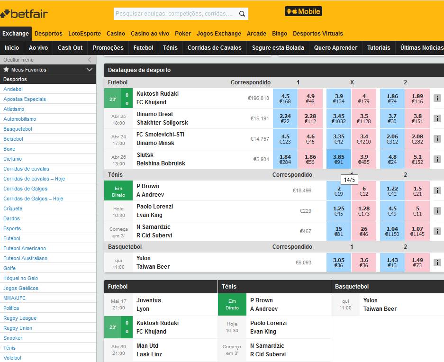Lay Taiwan Beer at 1.49
Image resolution: width=444 pixels, height=362 pixels.
[417, 262]
